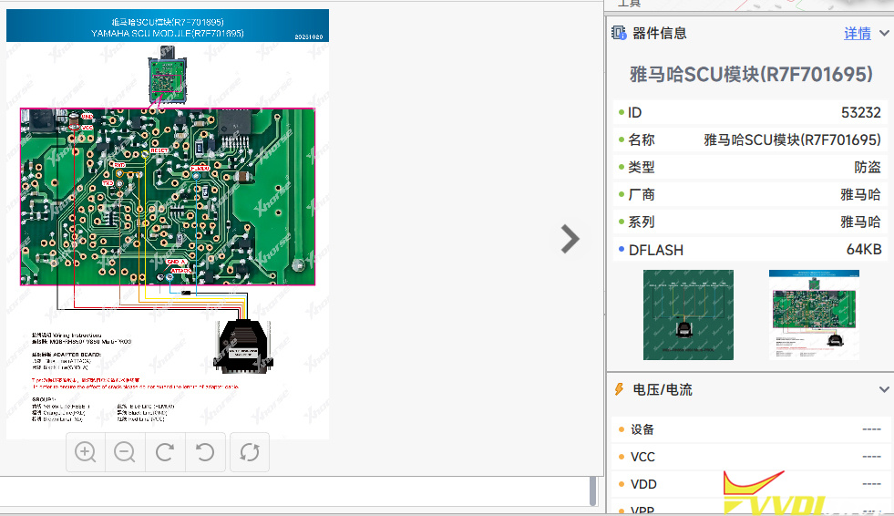
Task: Open the 详情 details link
Action: pyautogui.click(x=857, y=34)
